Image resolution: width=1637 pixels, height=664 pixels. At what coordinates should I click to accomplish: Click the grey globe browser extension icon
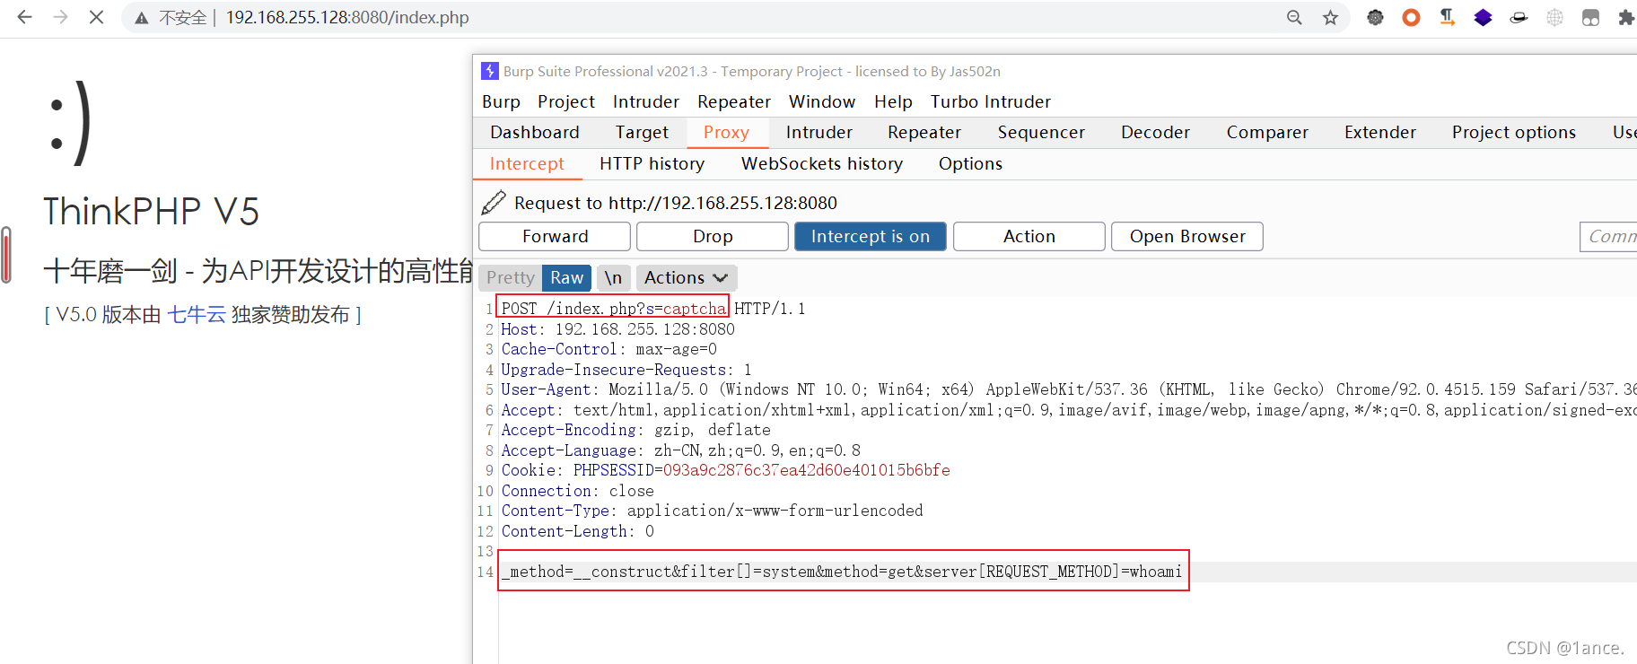pos(1554,17)
